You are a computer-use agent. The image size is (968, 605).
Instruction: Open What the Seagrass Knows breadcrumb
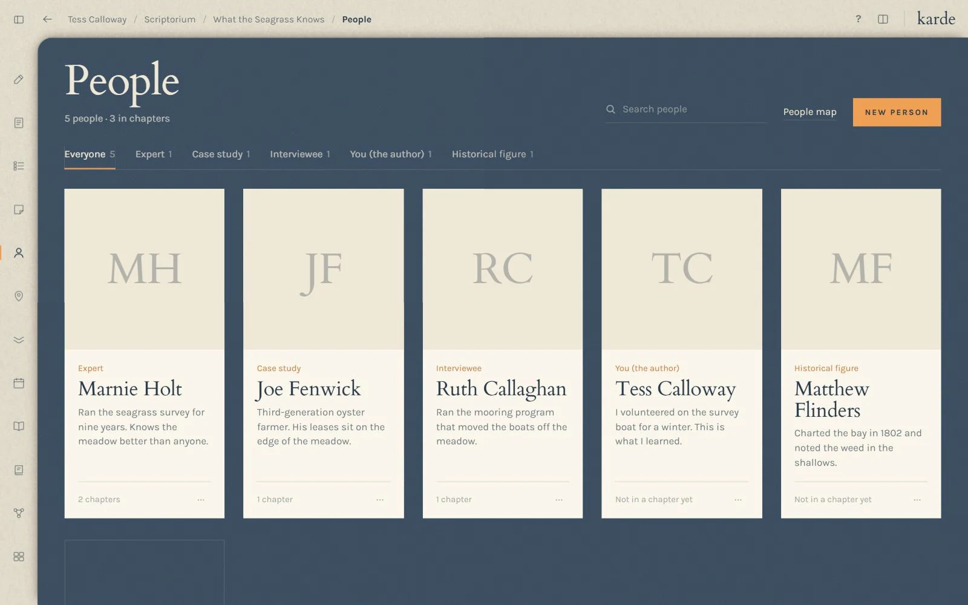tap(269, 19)
